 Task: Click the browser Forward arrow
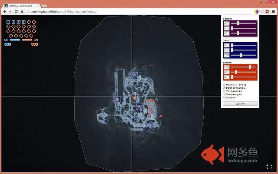click(x=10, y=12)
